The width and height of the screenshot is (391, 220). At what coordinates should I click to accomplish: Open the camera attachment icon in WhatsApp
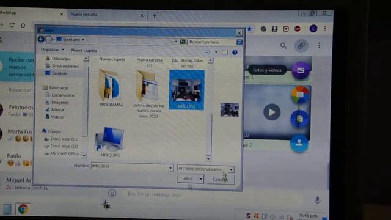click(x=300, y=95)
